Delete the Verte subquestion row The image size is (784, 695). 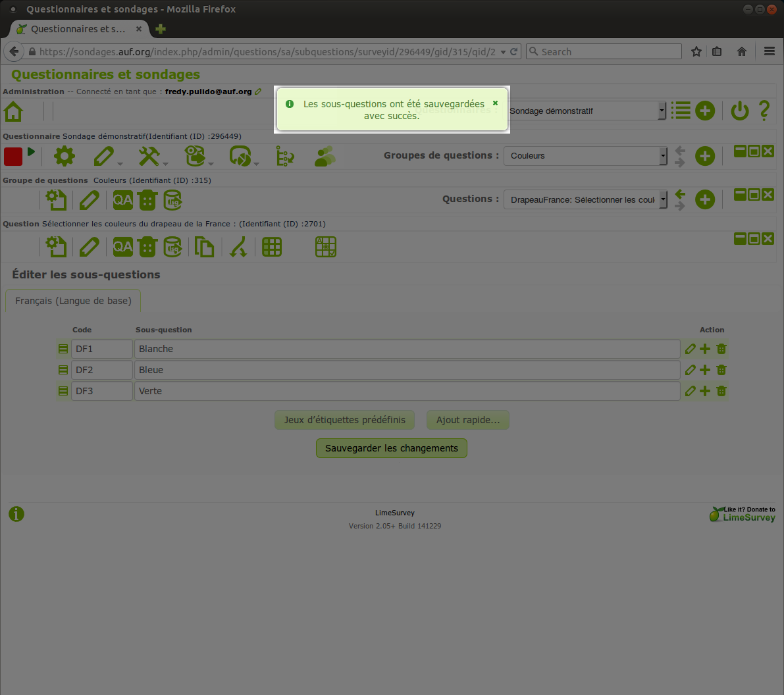pos(721,391)
